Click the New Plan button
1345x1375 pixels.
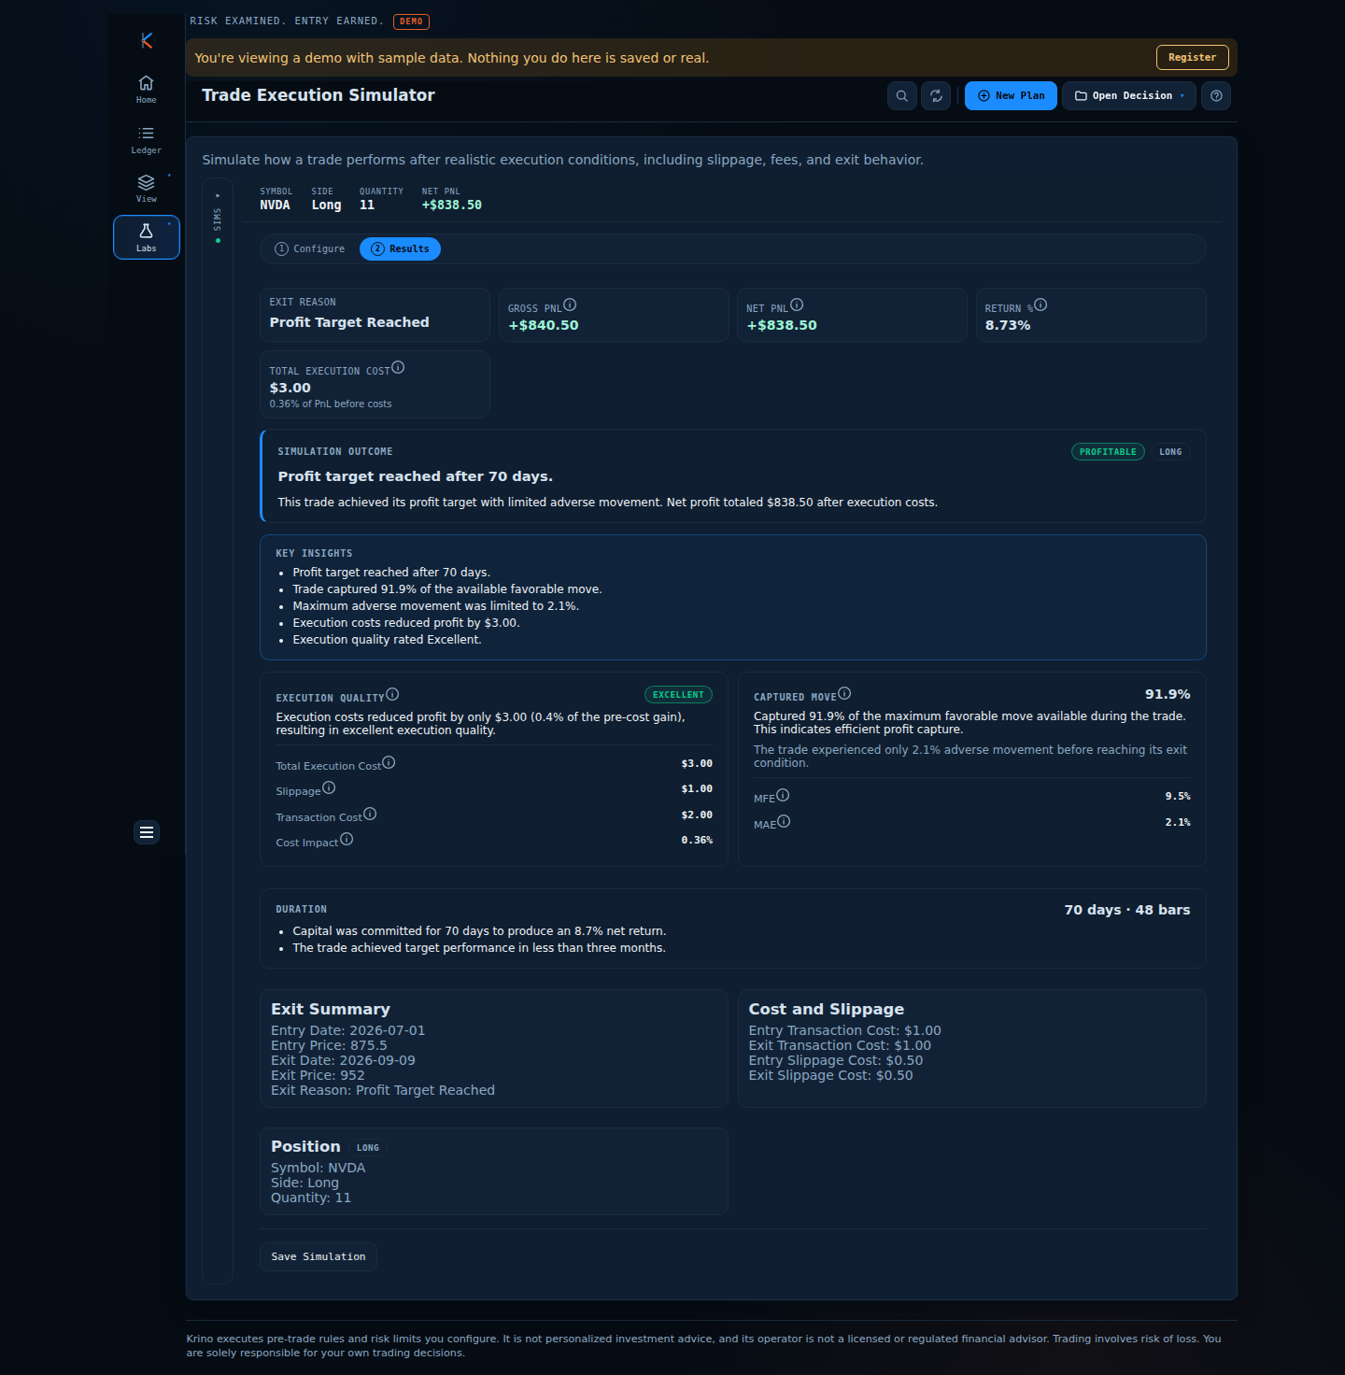tap(1011, 95)
